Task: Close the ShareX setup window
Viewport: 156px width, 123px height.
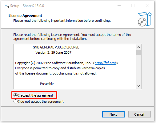Action: (147, 6)
